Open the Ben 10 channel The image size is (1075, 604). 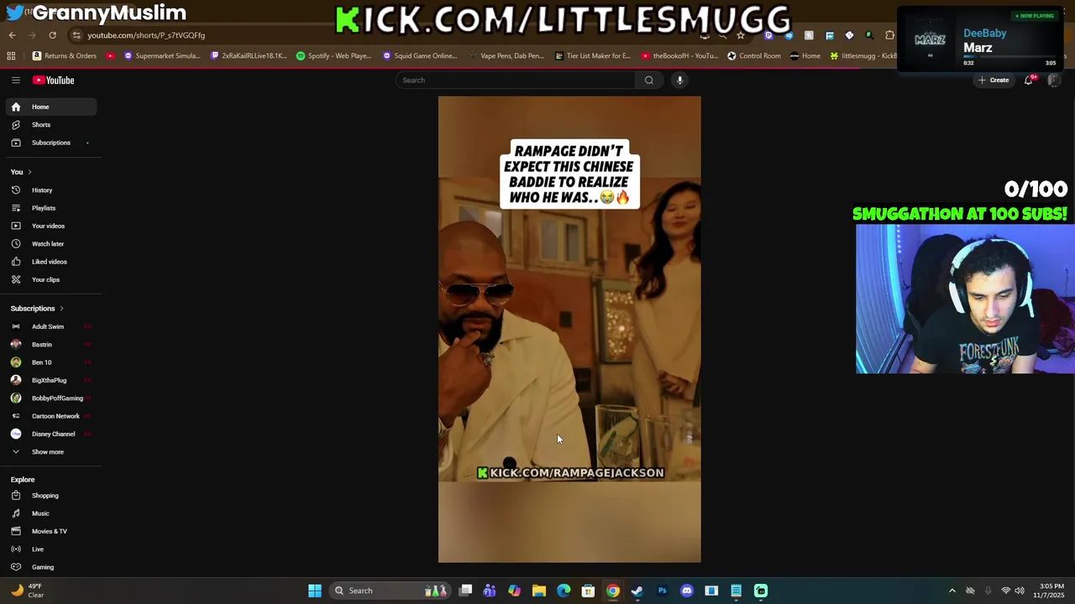[50, 362]
